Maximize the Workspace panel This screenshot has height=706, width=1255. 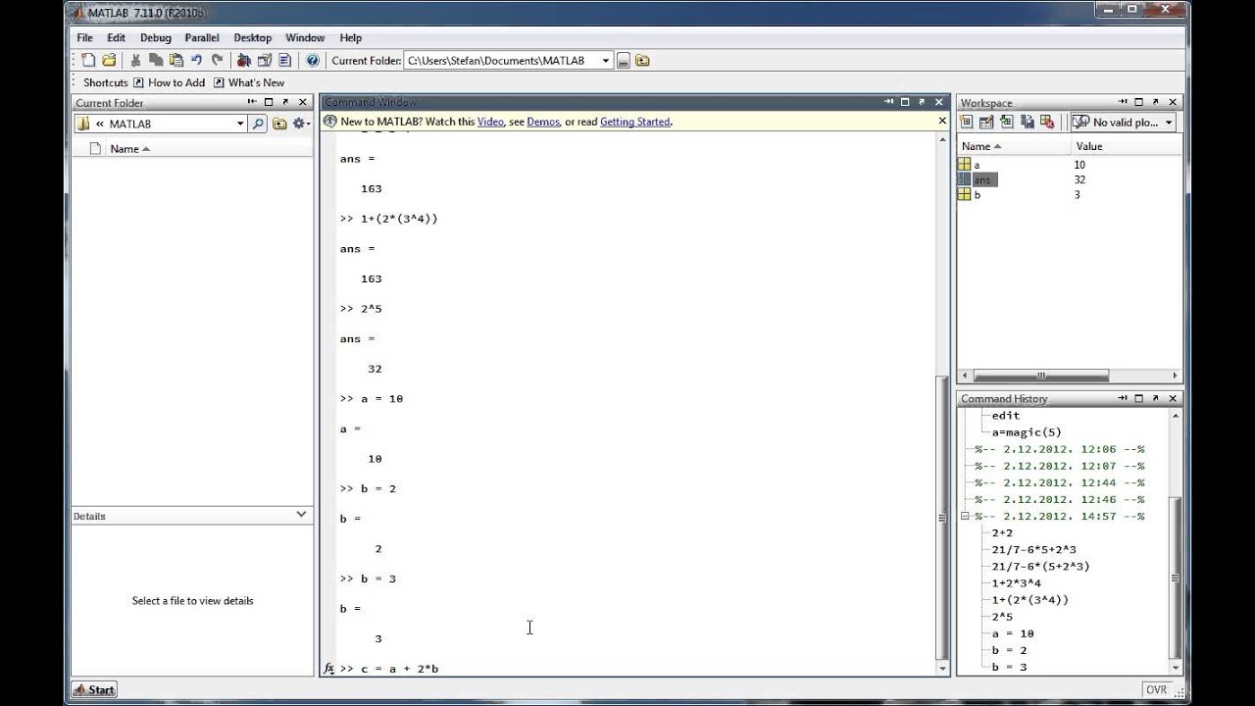pos(1139,102)
